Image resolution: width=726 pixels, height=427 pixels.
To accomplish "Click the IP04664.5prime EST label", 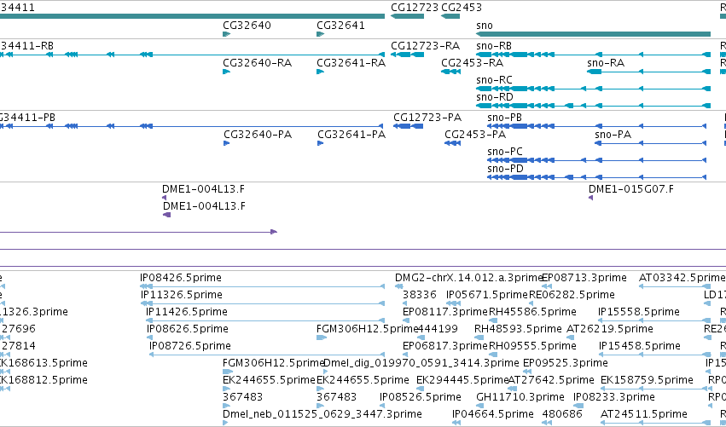I will [x=492, y=414].
